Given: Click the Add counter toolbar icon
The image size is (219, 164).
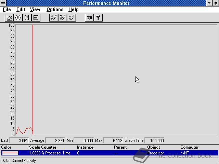Looking at the screenshot, I should 54,18.
